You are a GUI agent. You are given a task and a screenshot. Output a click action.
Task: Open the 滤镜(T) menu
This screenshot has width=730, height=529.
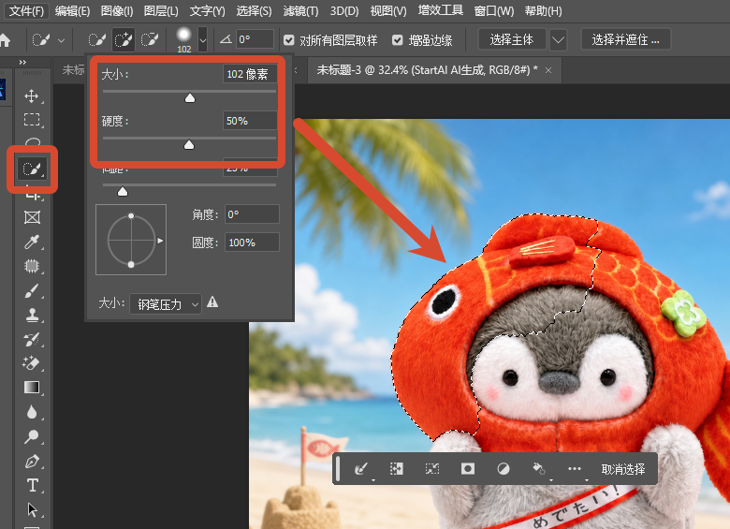(x=300, y=10)
